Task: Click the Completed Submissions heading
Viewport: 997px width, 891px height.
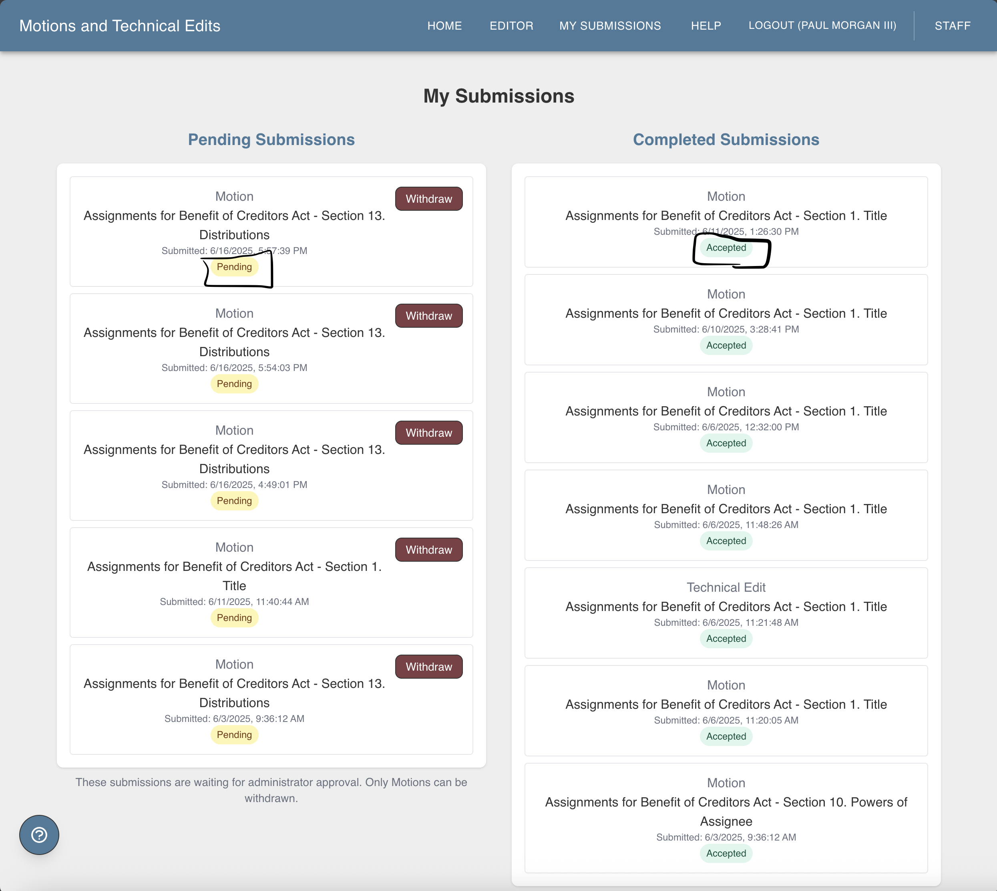Action: [726, 139]
